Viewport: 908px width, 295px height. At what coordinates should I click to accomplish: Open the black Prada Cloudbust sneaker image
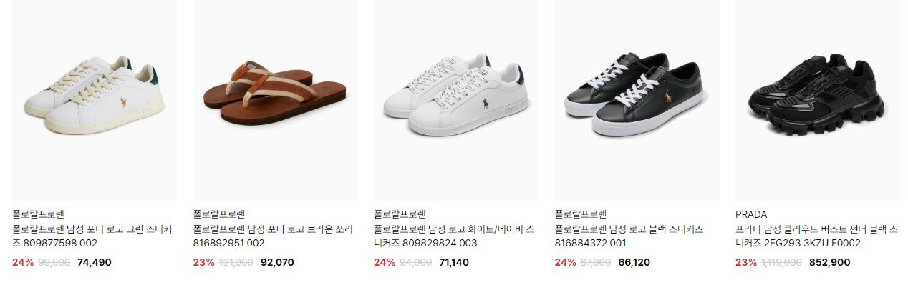click(x=818, y=100)
